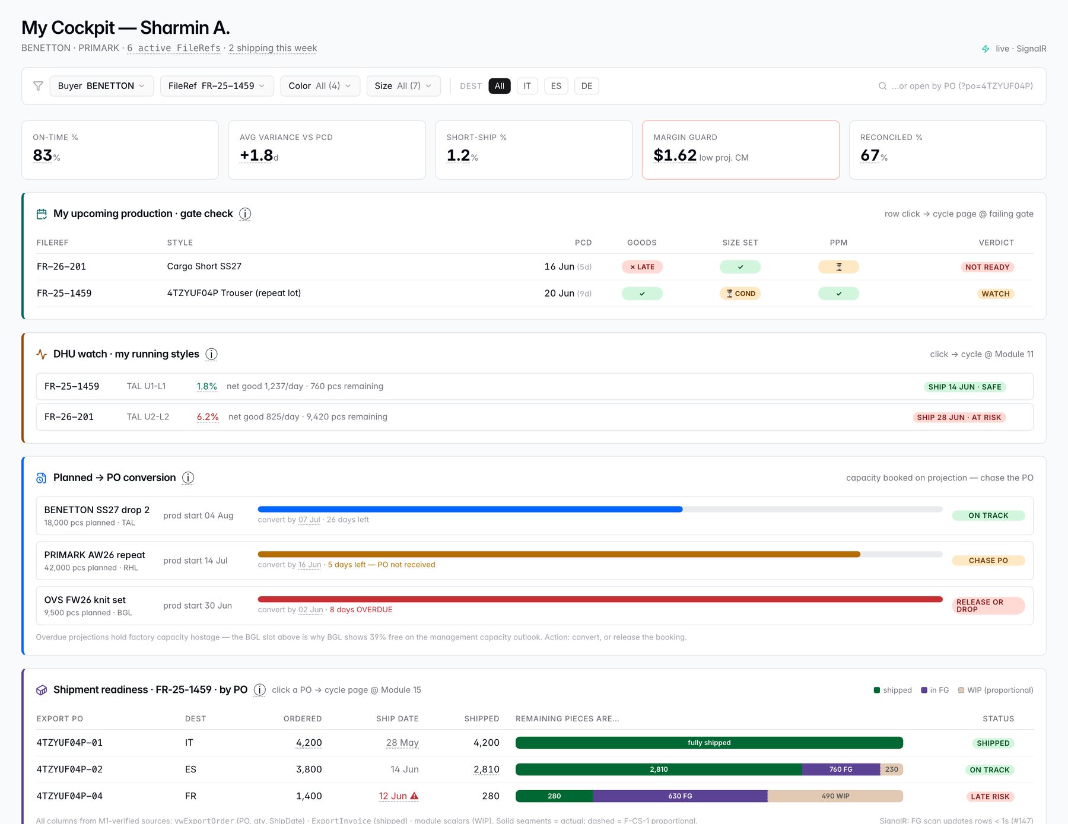Click the lightning bolt live SignalR icon
The width and height of the screenshot is (1068, 824).
pos(986,49)
